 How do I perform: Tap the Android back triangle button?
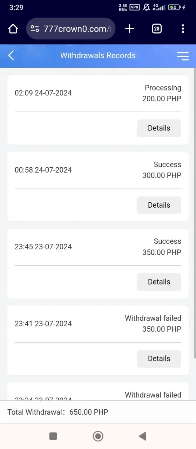(142, 436)
